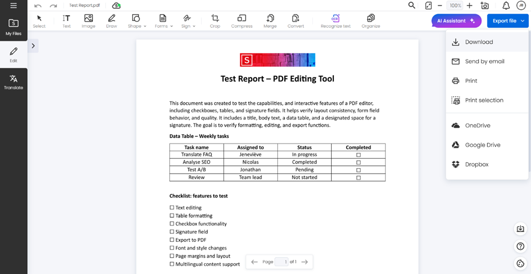Click the page number input field
The width and height of the screenshot is (531, 274).
tap(282, 262)
